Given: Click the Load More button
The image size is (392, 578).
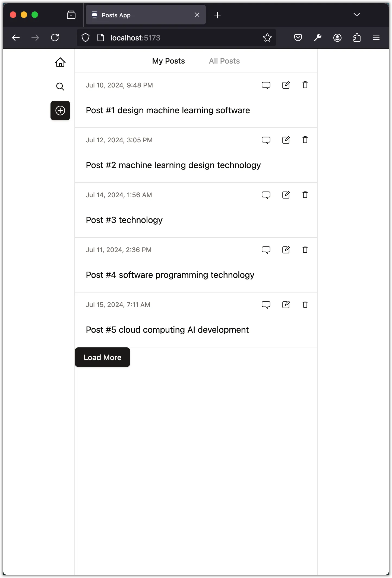Looking at the screenshot, I should (102, 357).
